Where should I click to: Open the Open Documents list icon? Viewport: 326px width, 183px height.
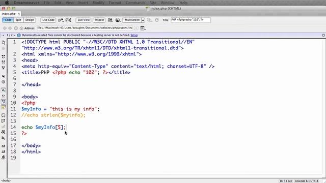click(4, 43)
